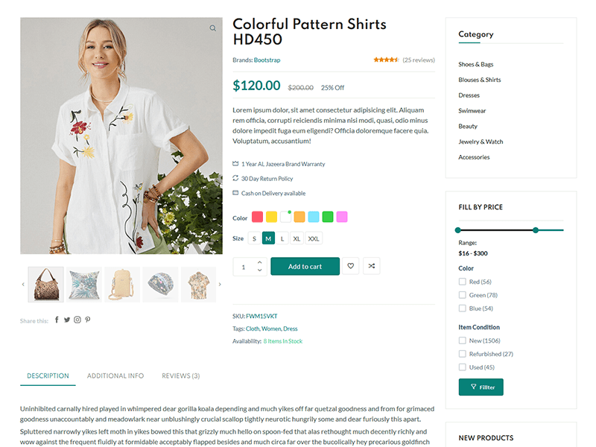Select the leopard handbag thumbnail

pos(46,284)
